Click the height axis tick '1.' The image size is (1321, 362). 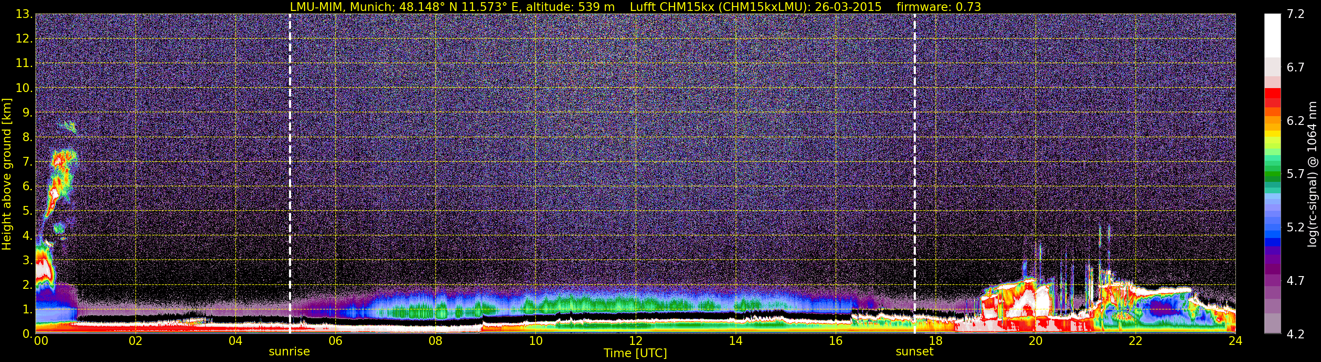27,309
